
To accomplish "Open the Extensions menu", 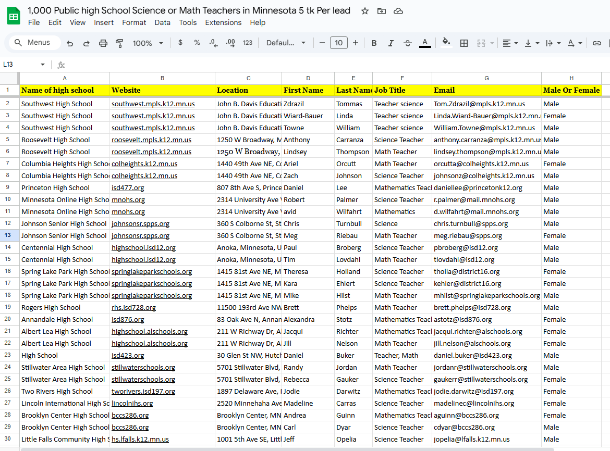I will pyautogui.click(x=223, y=22).
